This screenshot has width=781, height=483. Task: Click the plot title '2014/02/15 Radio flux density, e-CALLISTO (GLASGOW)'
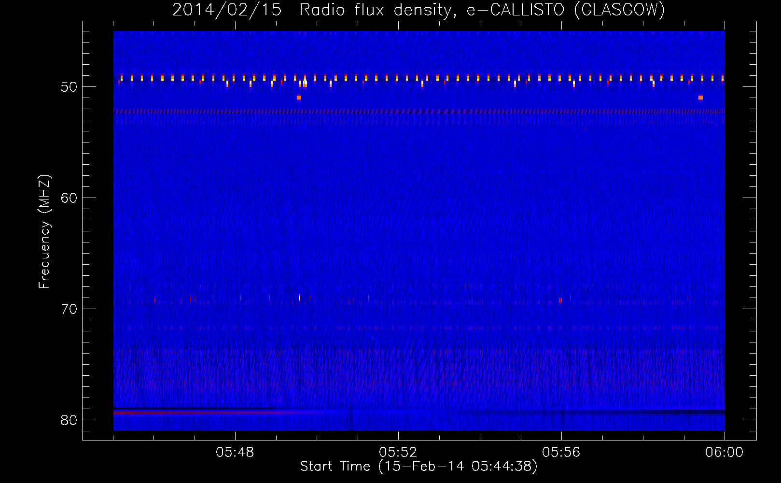pos(418,10)
